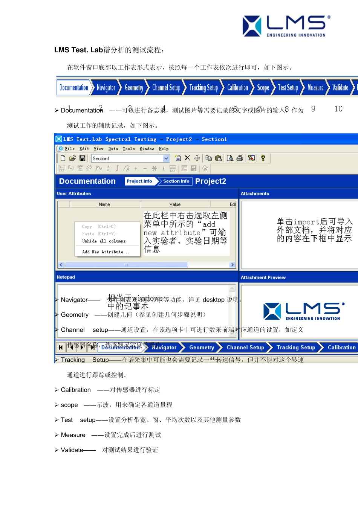Open the Section1 dropdown
Screen dimensions: 358x506
click(x=166, y=159)
